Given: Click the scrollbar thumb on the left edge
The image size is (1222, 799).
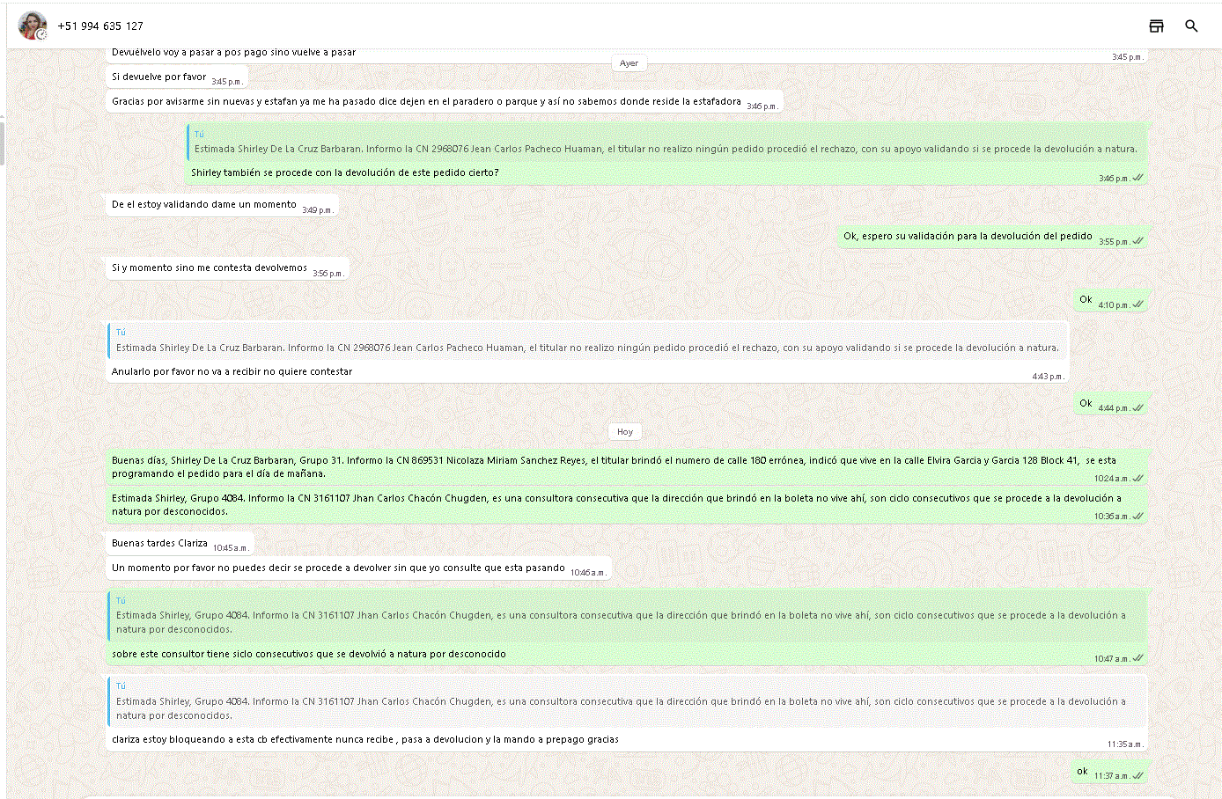Looking at the screenshot, I should pos(3,143).
